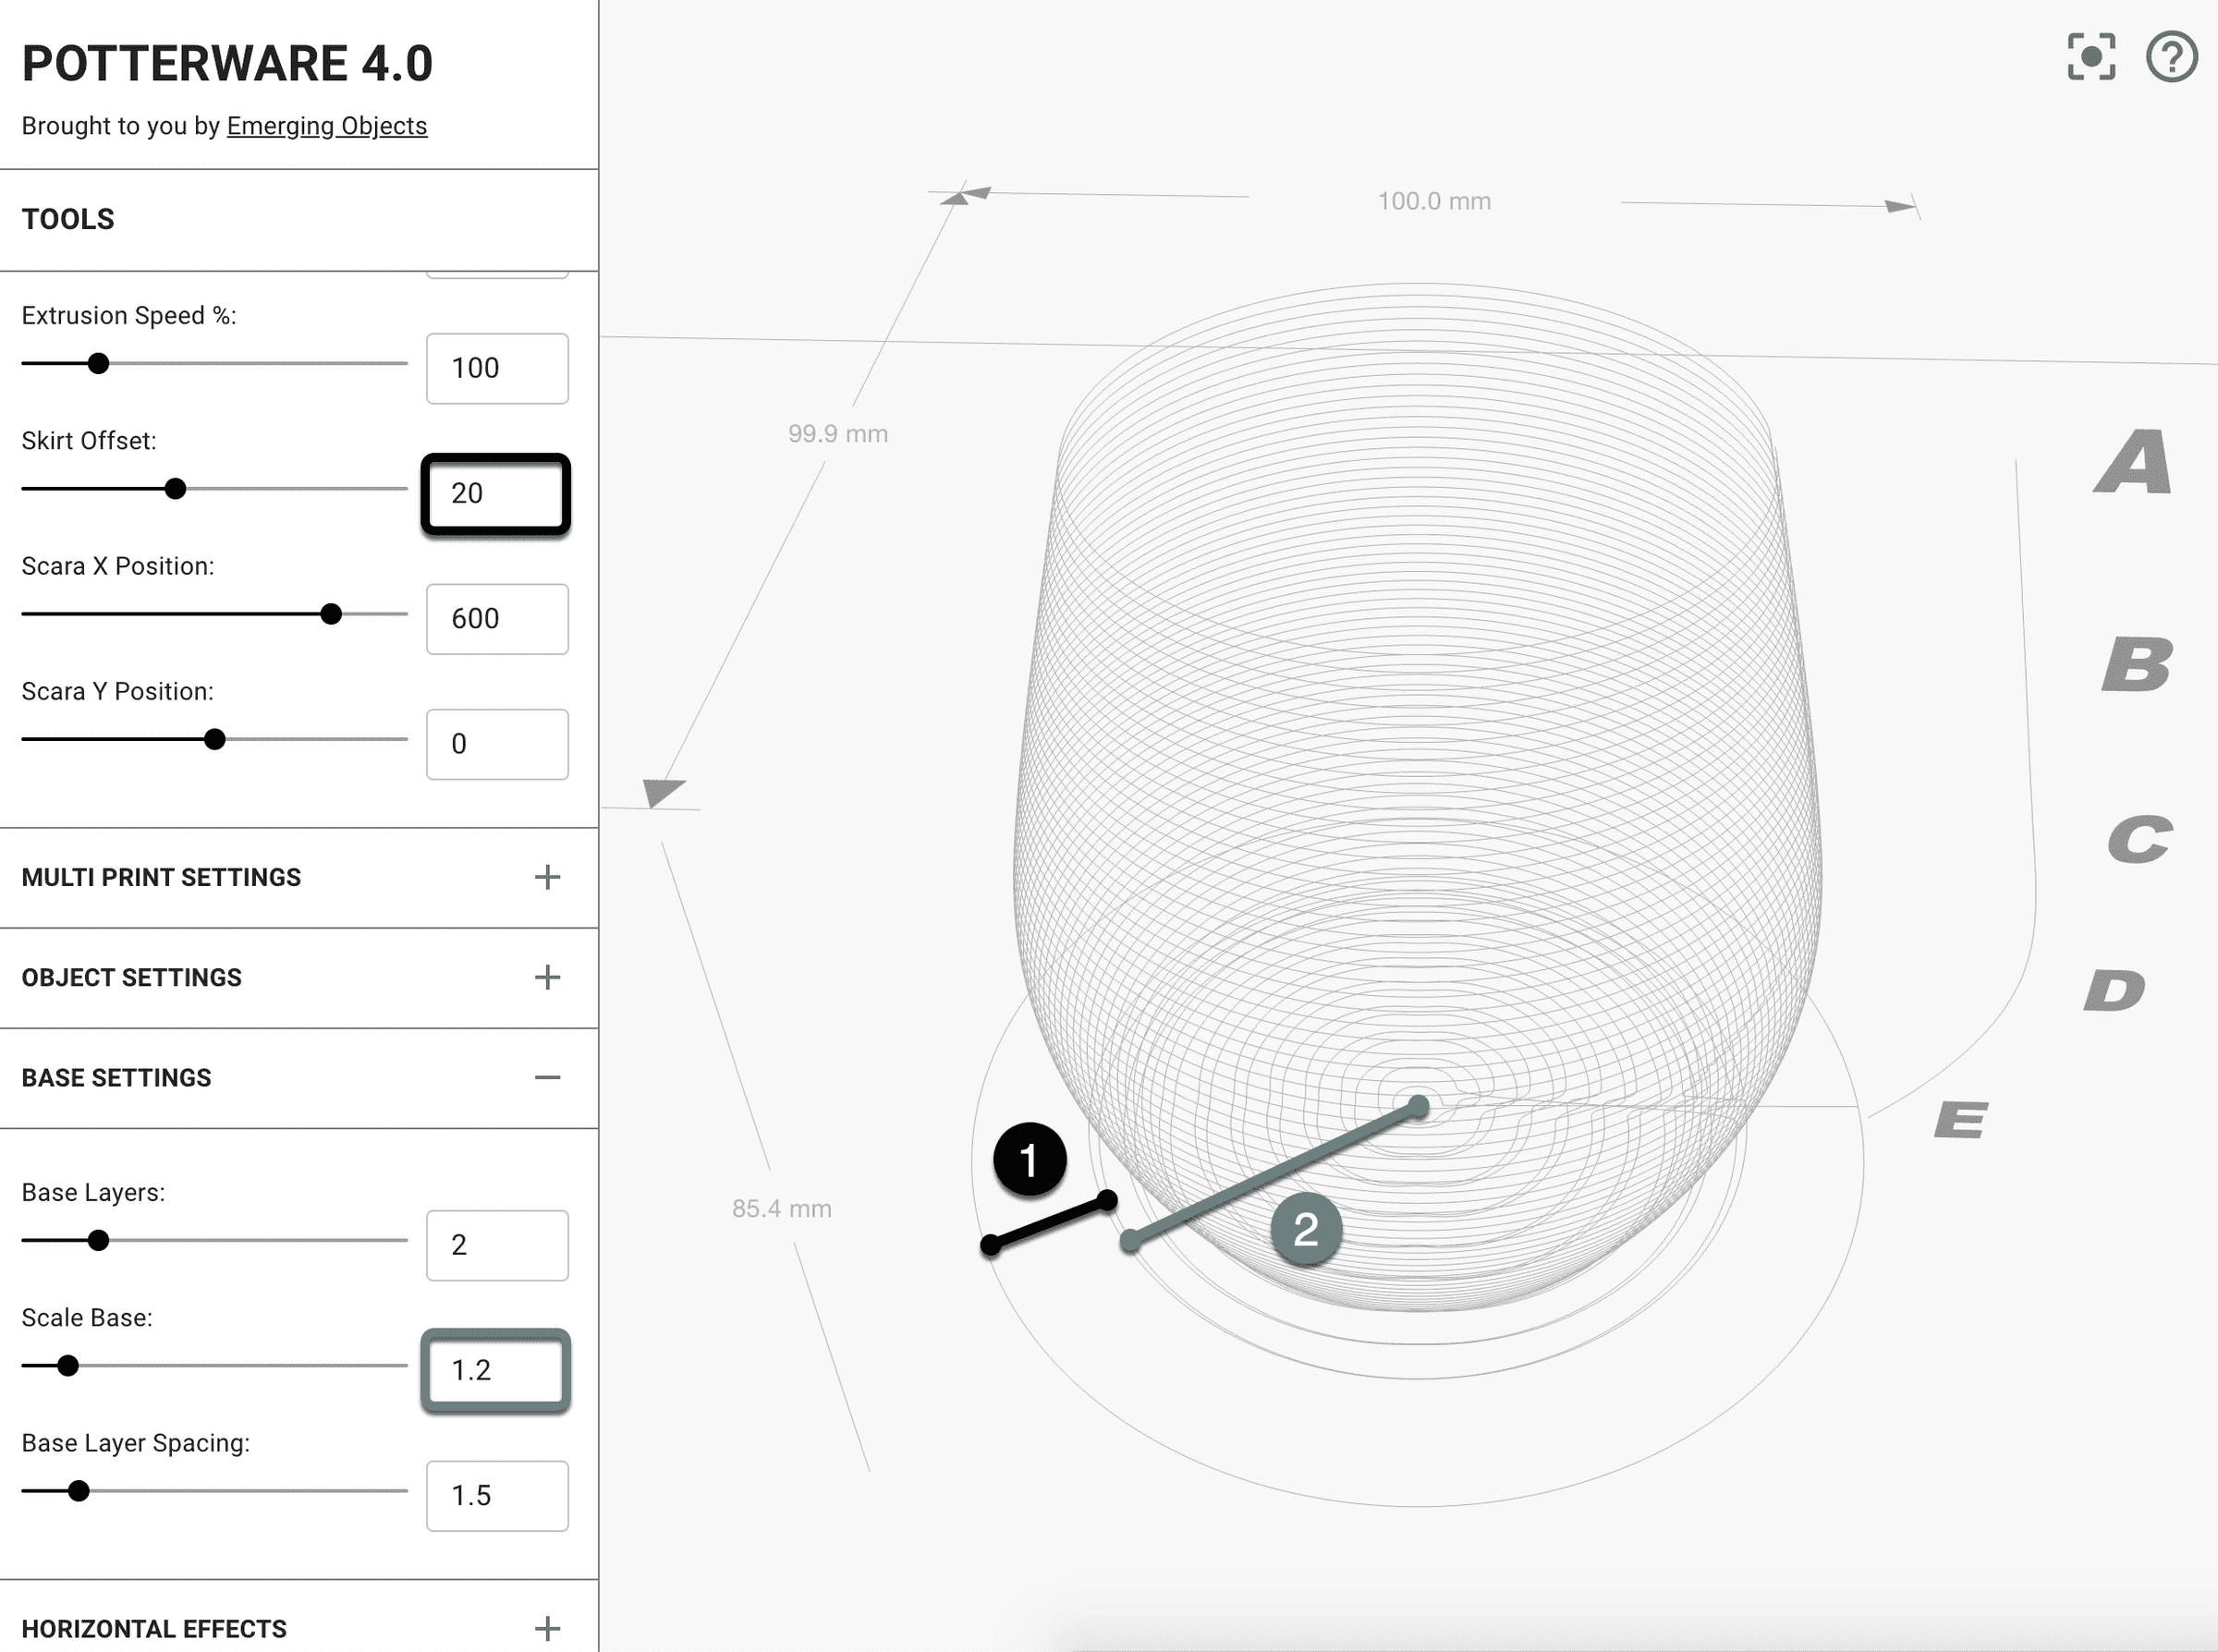This screenshot has width=2218, height=1652.
Task: Focus the Scara X Position field
Action: (497, 619)
